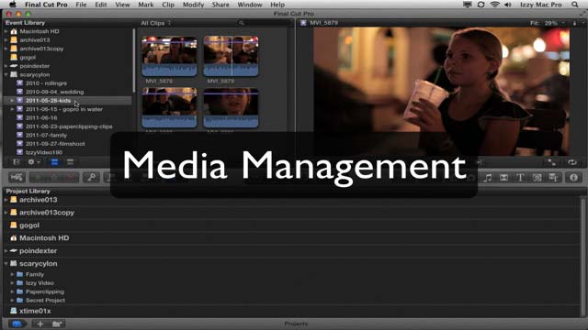Open the Edit menu
The width and height of the screenshot is (588, 330).
pos(100,5)
